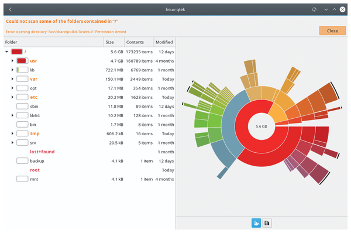Dismiss the scan error with Close button
The height and width of the screenshot is (233, 351).
332,30
